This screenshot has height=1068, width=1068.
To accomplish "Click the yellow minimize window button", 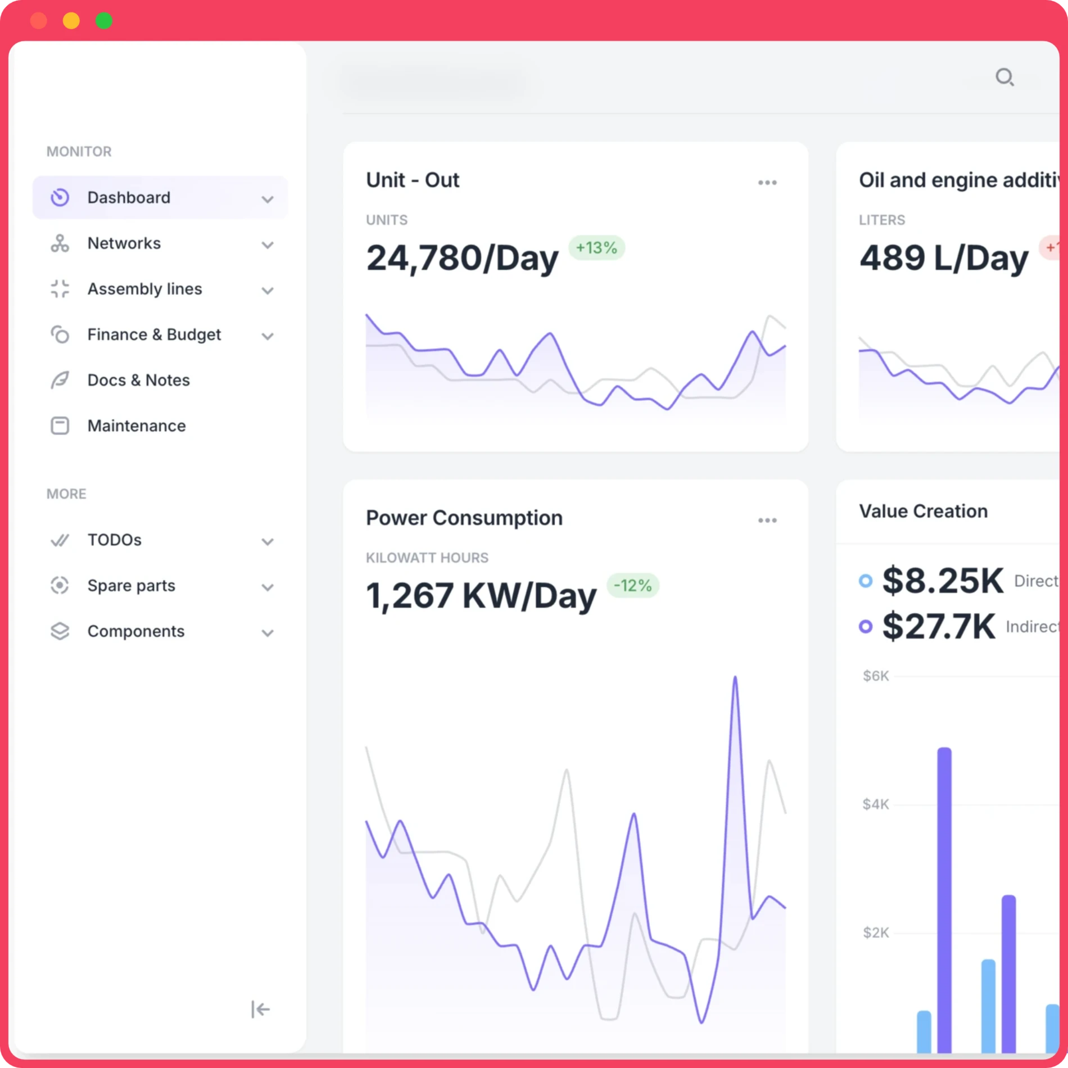I will coord(71,21).
